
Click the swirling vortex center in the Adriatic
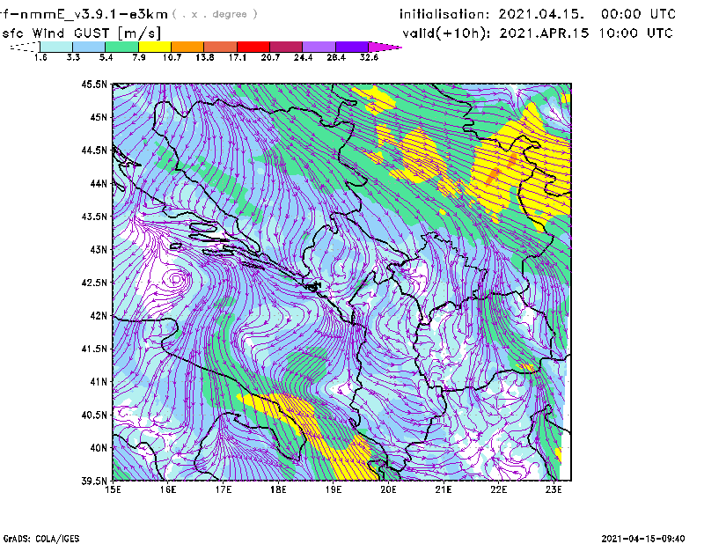tap(175, 279)
